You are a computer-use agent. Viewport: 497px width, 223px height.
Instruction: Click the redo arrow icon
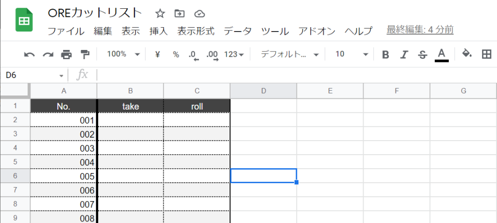pyautogui.click(x=48, y=54)
